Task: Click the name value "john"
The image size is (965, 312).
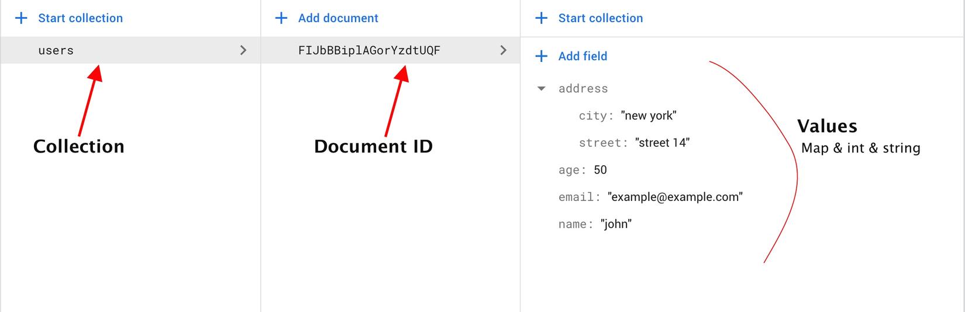Action: click(616, 224)
